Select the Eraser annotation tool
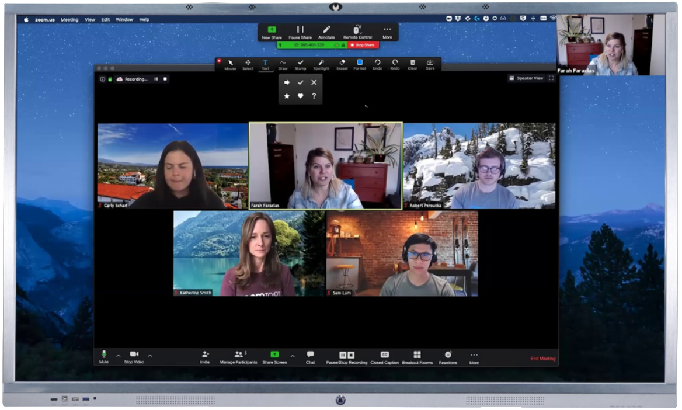The image size is (682, 410). [342, 63]
